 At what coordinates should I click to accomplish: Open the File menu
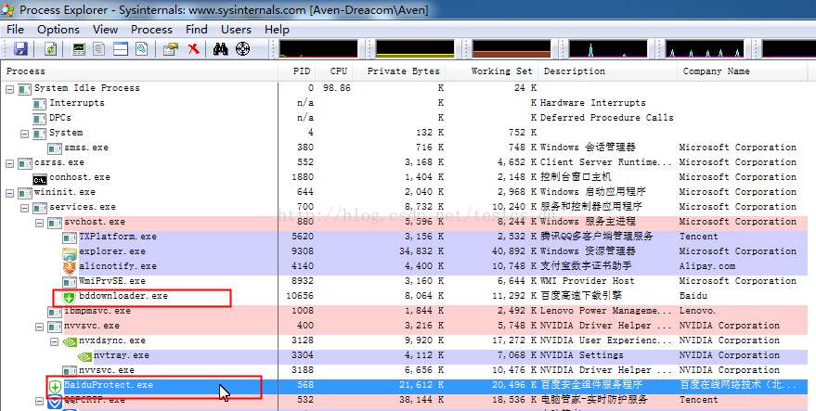15,29
